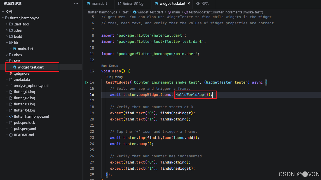Click the .dart_tool folder icon

11,24
